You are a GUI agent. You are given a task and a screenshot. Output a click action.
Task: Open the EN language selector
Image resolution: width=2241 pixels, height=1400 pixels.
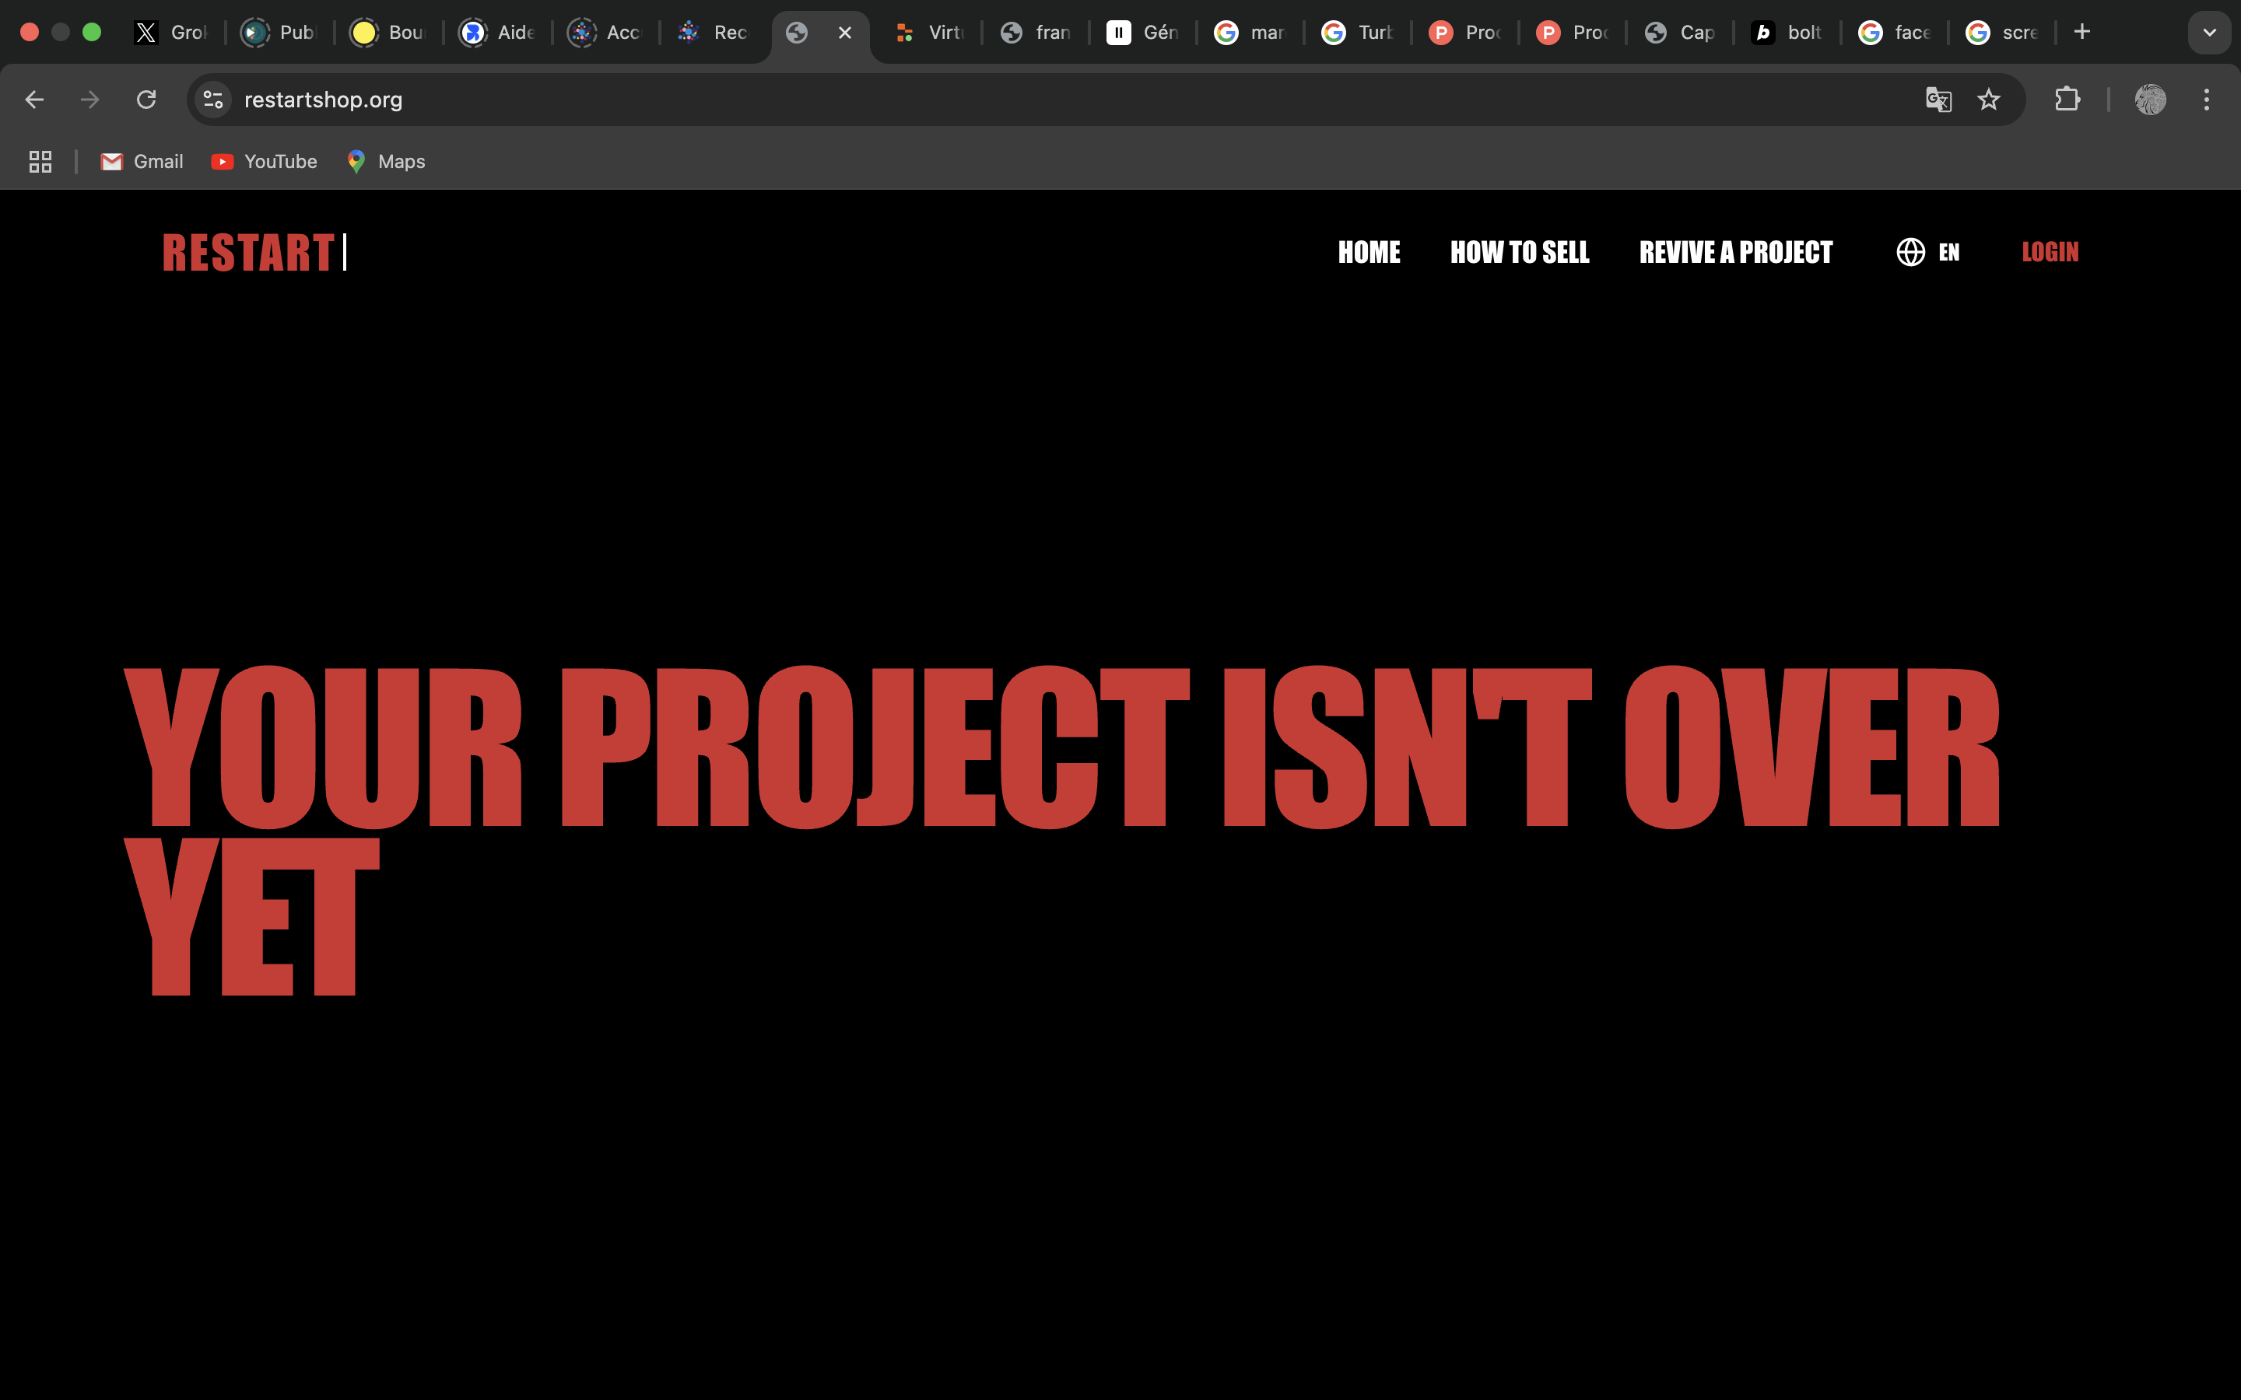[x=1928, y=252]
